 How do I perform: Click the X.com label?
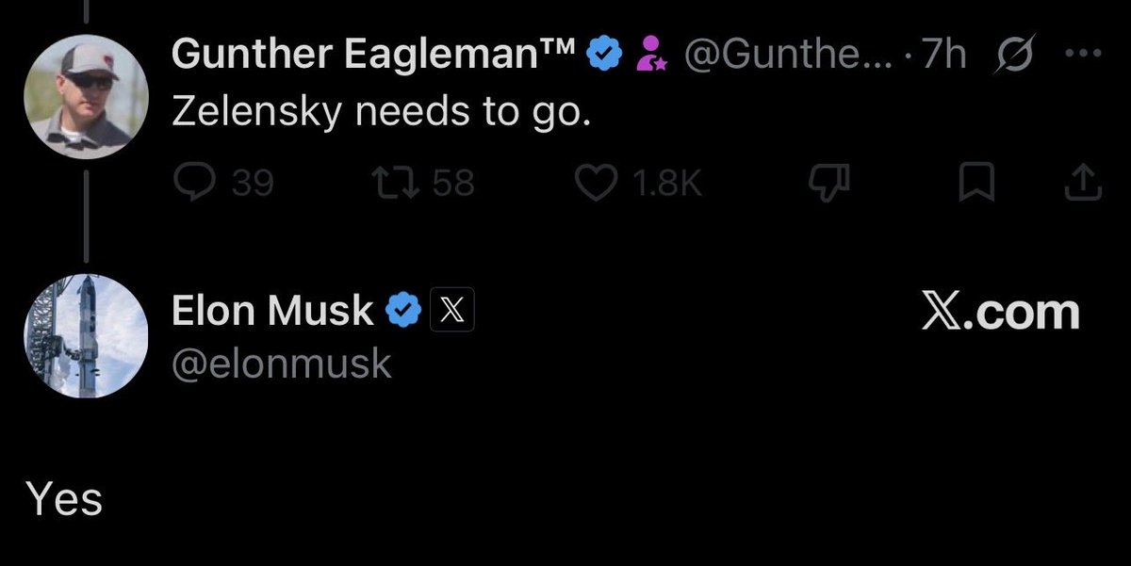pyautogui.click(x=1001, y=313)
